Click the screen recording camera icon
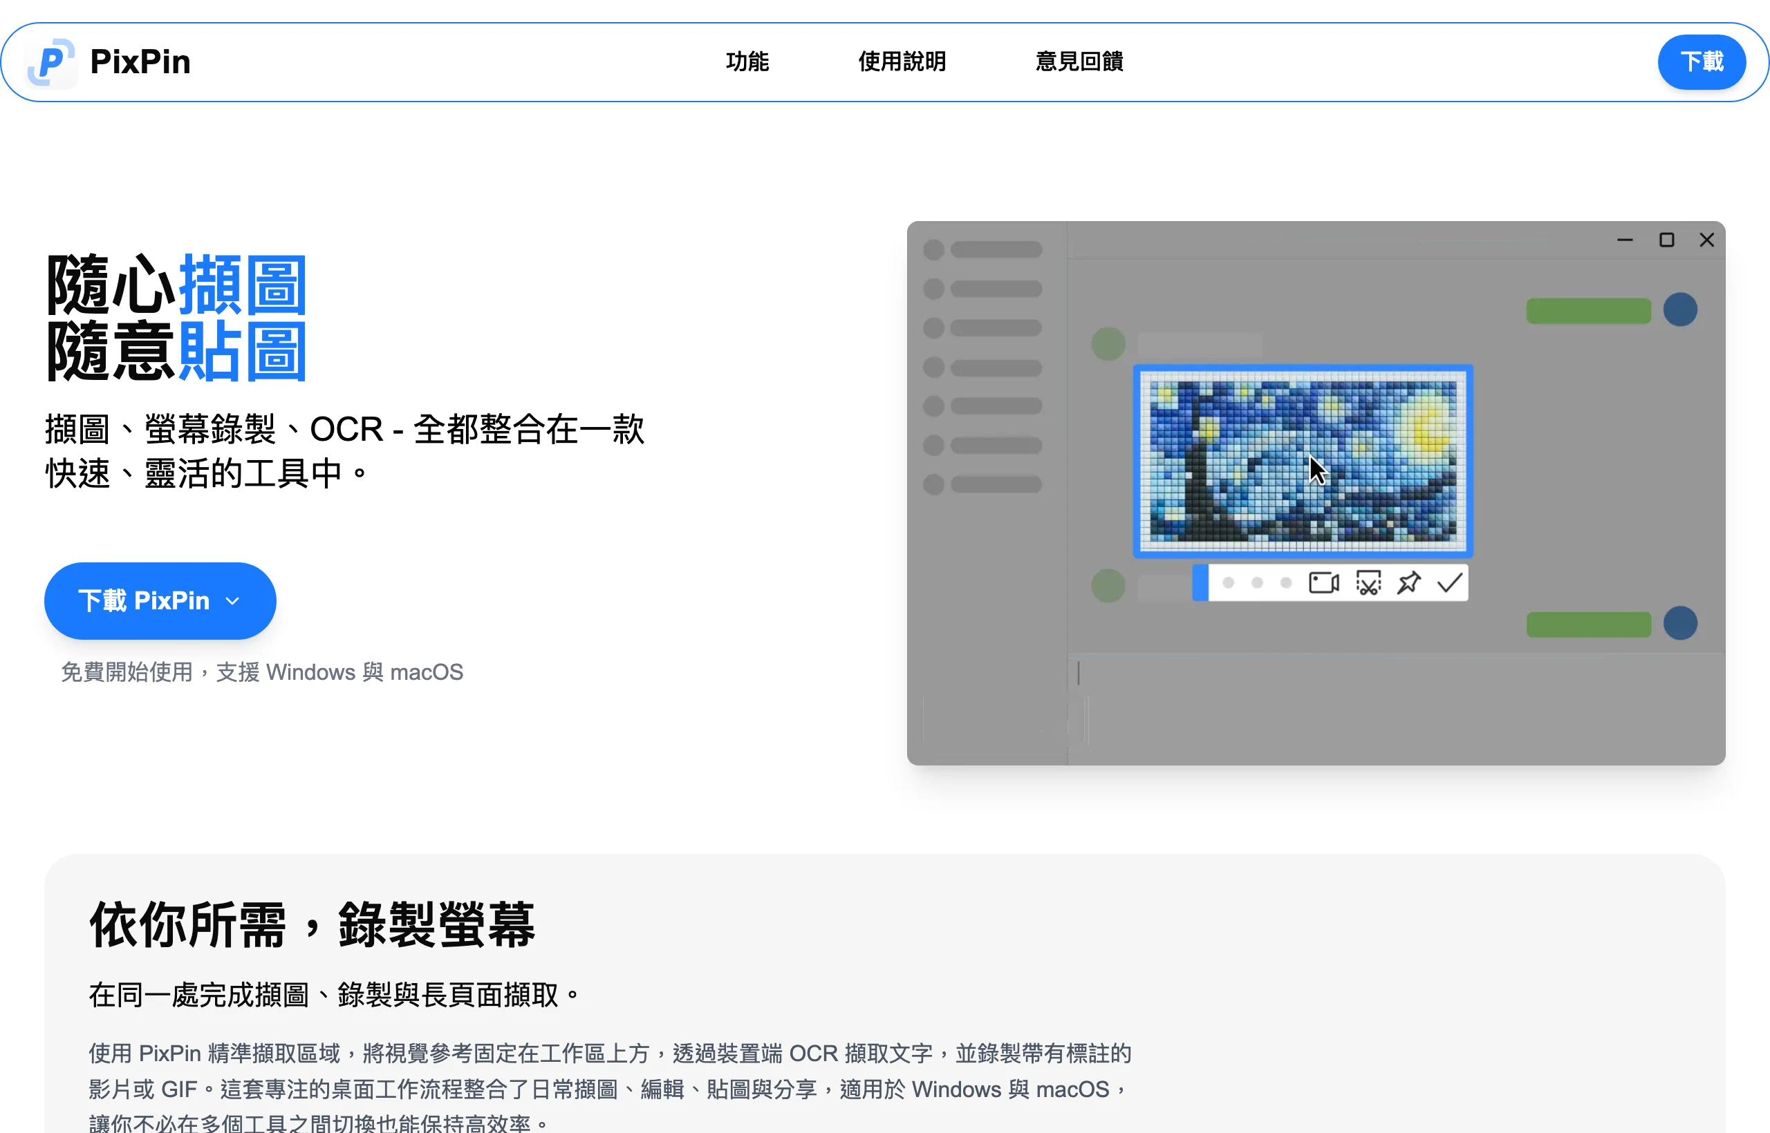The height and width of the screenshot is (1133, 1770). click(x=1323, y=583)
